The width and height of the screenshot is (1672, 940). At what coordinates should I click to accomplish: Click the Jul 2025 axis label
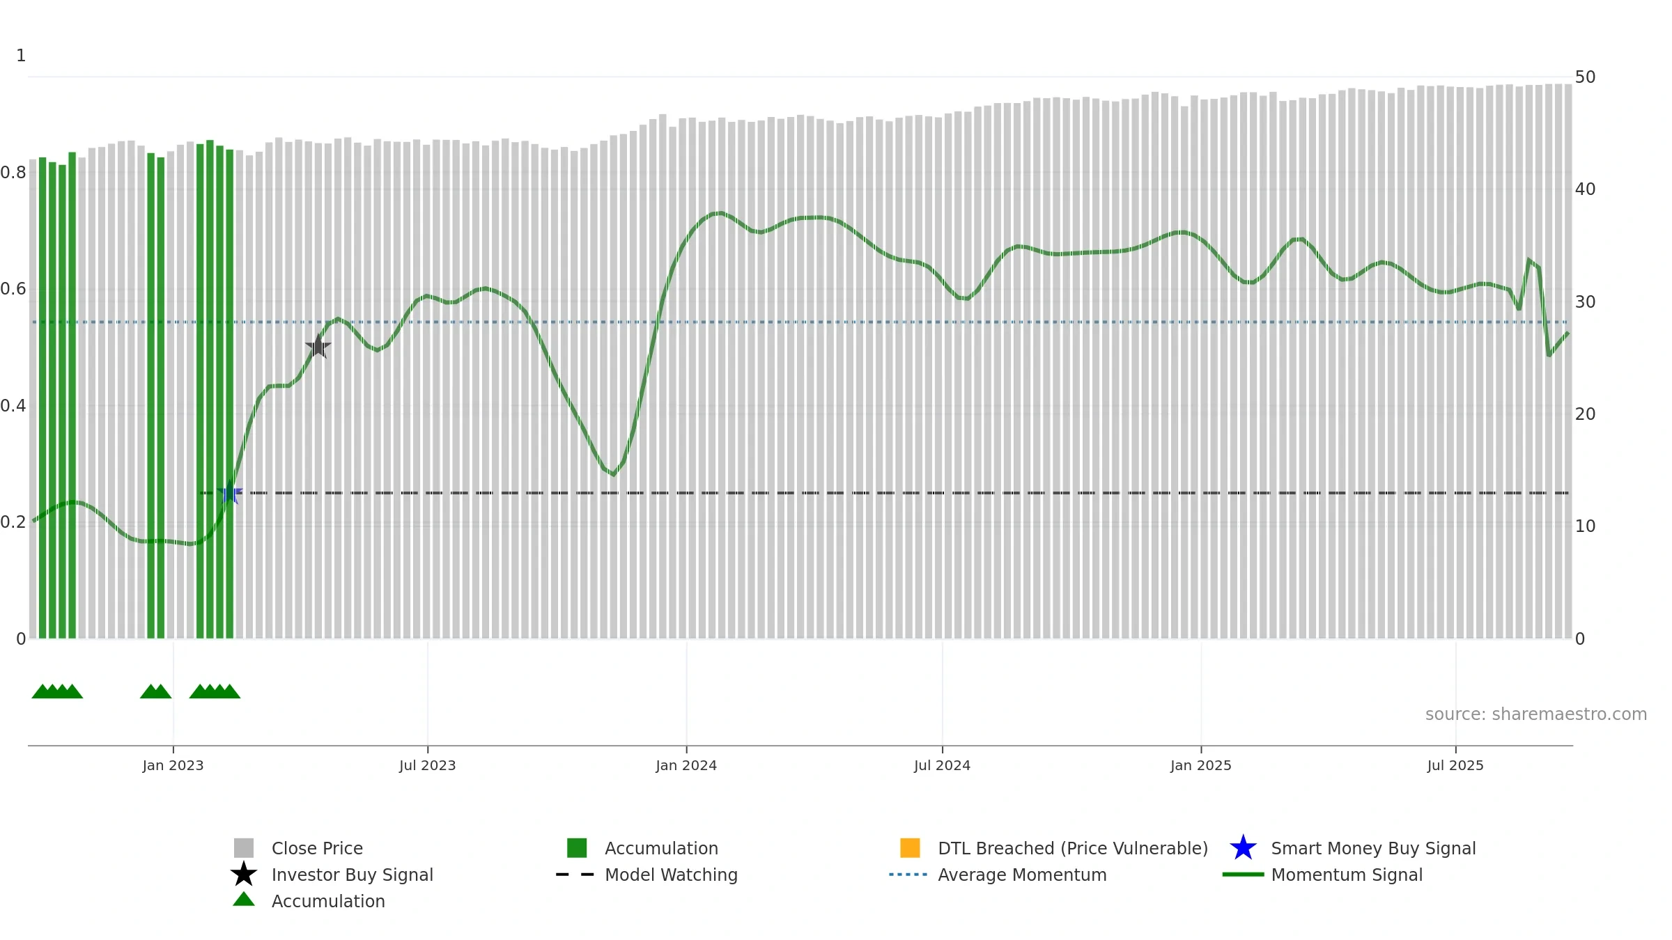click(x=1455, y=766)
